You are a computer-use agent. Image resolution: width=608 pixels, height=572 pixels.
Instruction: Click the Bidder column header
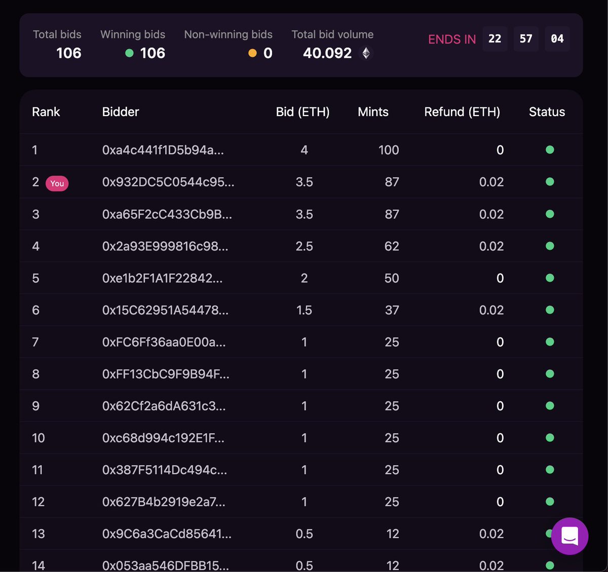coord(121,112)
